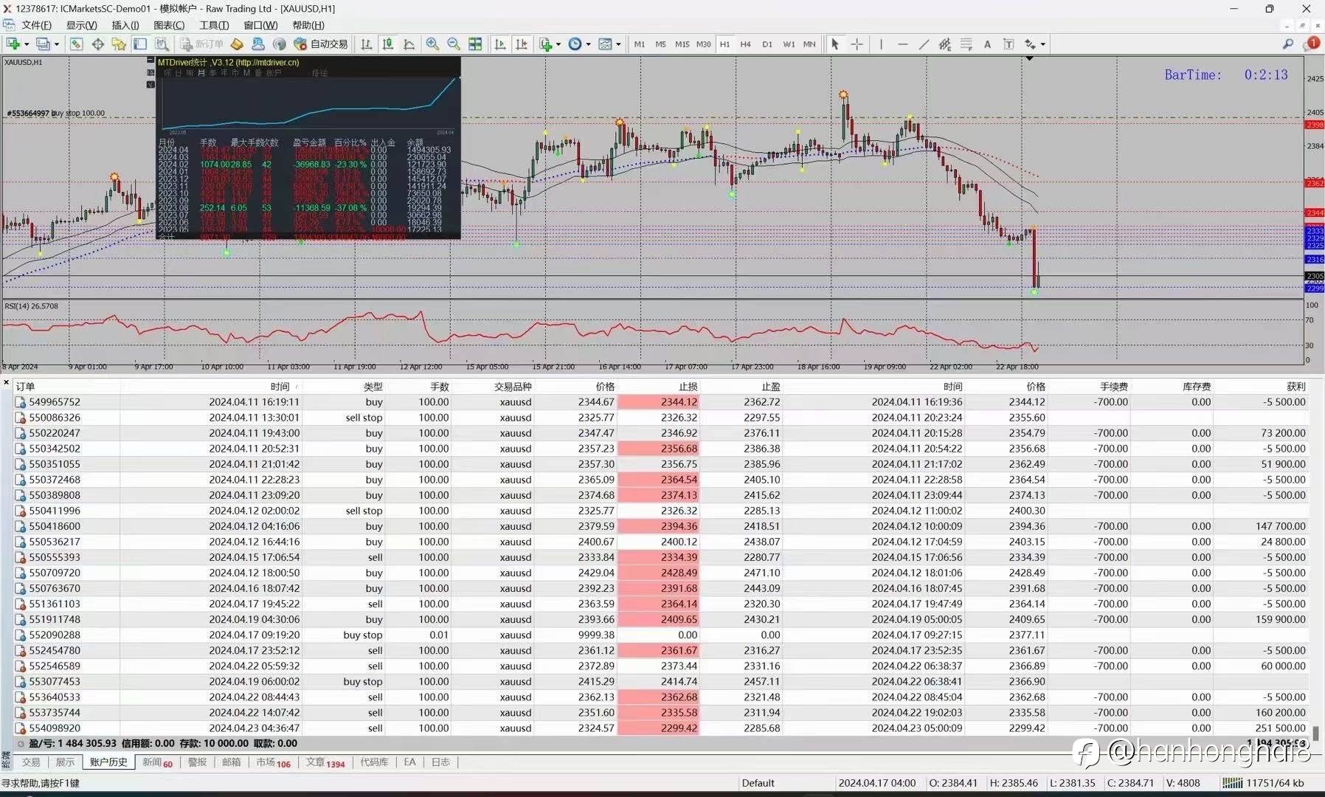Switch to the 新闻 news tab
1325x797 pixels.
click(x=157, y=762)
